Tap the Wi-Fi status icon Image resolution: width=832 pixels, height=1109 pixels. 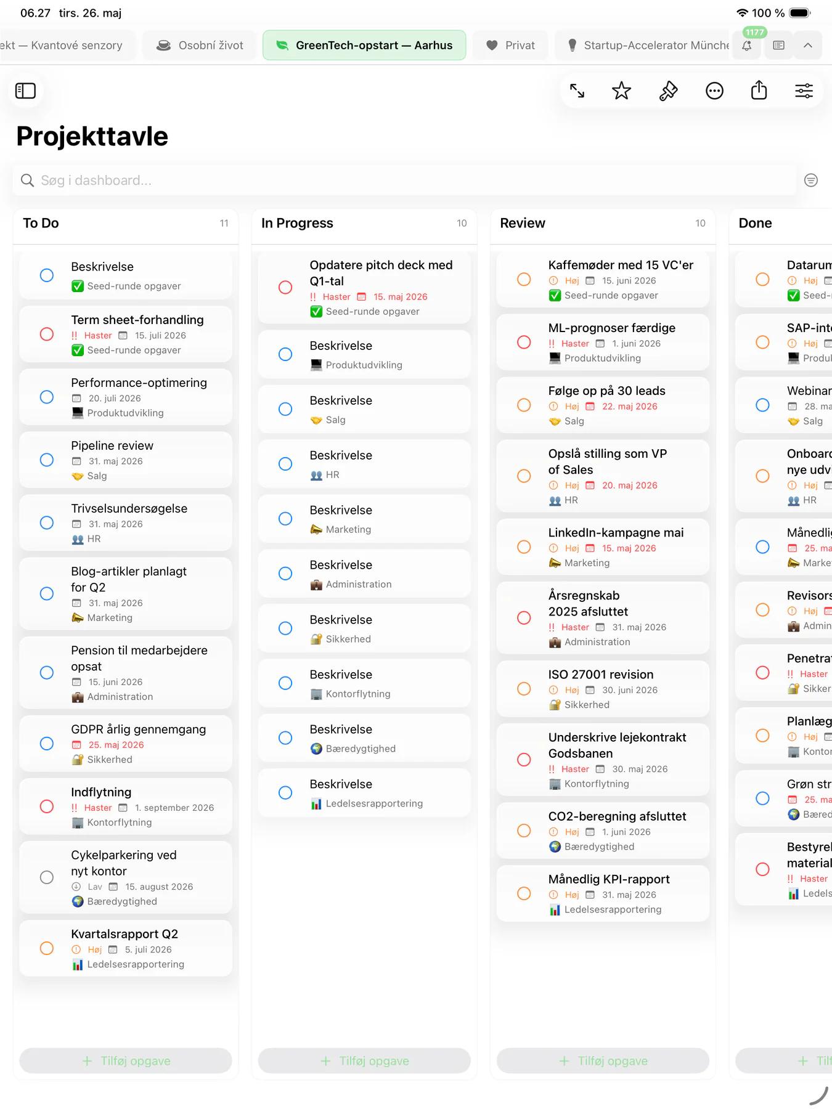[742, 13]
